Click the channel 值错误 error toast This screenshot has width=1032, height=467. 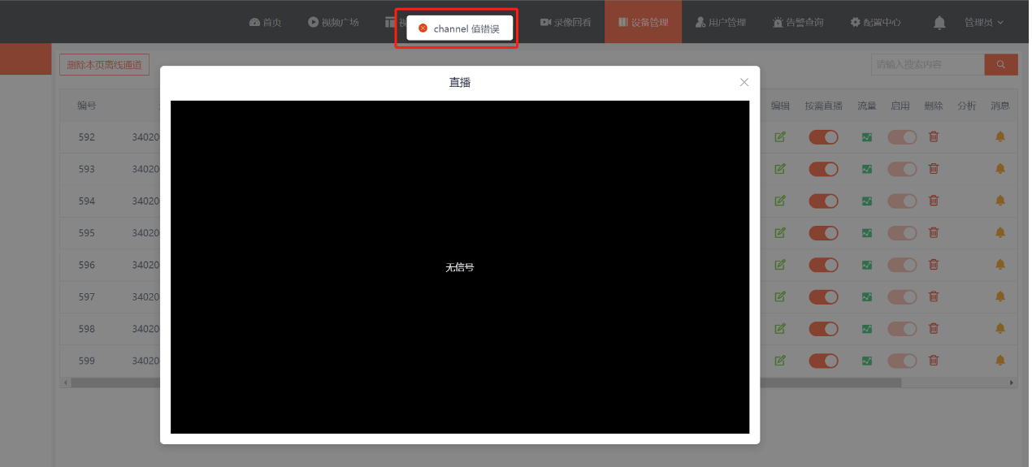[x=460, y=28]
